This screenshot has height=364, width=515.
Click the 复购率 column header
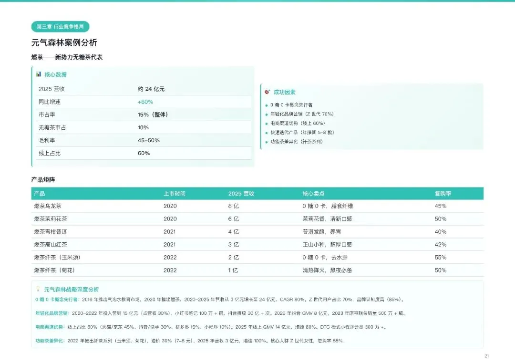[x=443, y=194]
